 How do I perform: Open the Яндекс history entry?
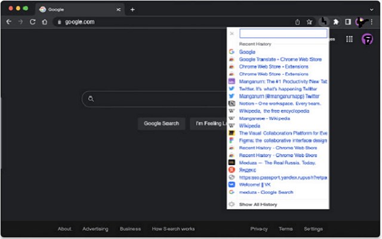pos(247,170)
